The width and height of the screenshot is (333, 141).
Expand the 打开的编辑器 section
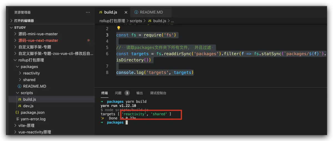11,21
